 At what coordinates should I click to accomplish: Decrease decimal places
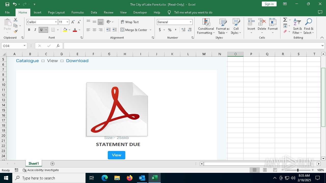point(190,30)
